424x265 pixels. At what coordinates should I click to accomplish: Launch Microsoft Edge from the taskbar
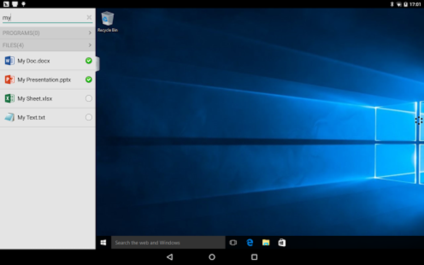point(249,242)
